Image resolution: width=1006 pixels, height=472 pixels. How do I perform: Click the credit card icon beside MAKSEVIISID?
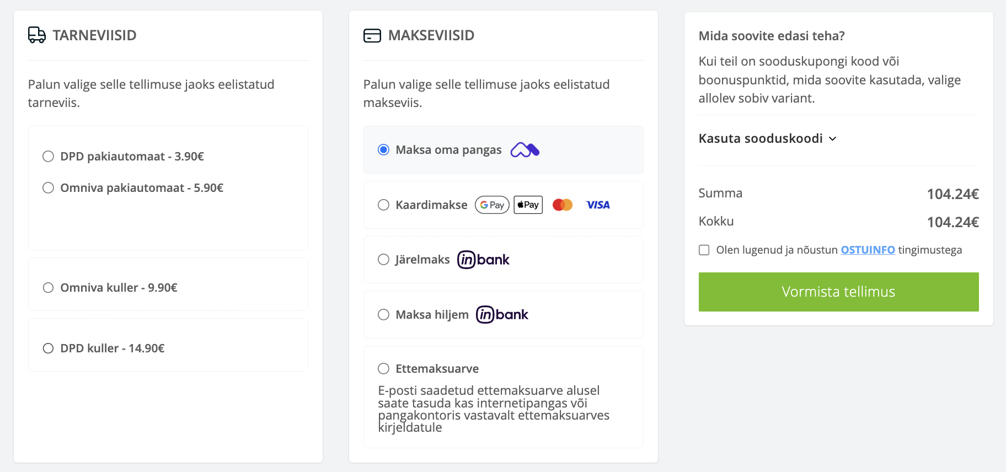pos(372,36)
